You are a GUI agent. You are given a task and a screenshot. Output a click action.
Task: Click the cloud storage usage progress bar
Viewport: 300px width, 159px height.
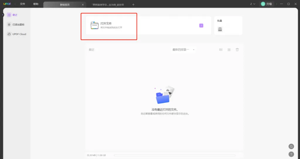(175, 155)
